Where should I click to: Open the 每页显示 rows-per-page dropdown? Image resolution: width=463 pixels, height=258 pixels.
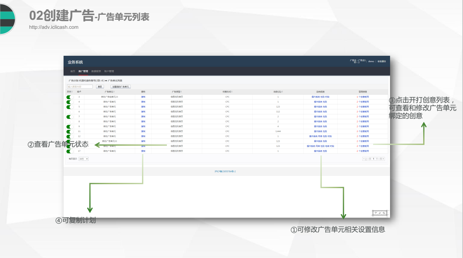click(83, 159)
